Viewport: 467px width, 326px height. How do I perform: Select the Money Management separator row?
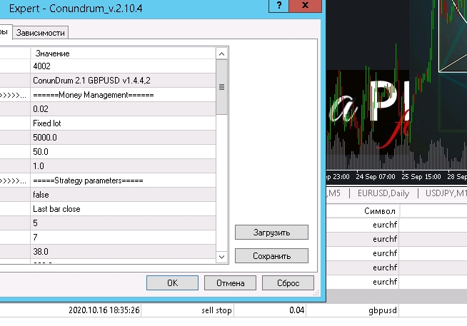(x=123, y=95)
